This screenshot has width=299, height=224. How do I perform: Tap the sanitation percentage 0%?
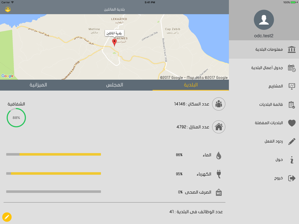point(180,192)
